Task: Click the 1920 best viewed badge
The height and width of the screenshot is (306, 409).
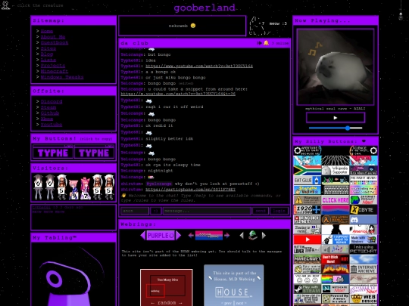Action: [x=308, y=210]
